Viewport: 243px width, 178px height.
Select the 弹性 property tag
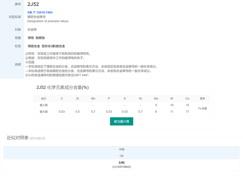coord(31,38)
